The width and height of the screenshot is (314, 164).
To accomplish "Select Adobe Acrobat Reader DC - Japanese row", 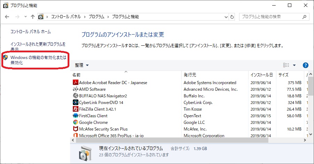I will click(189, 82).
